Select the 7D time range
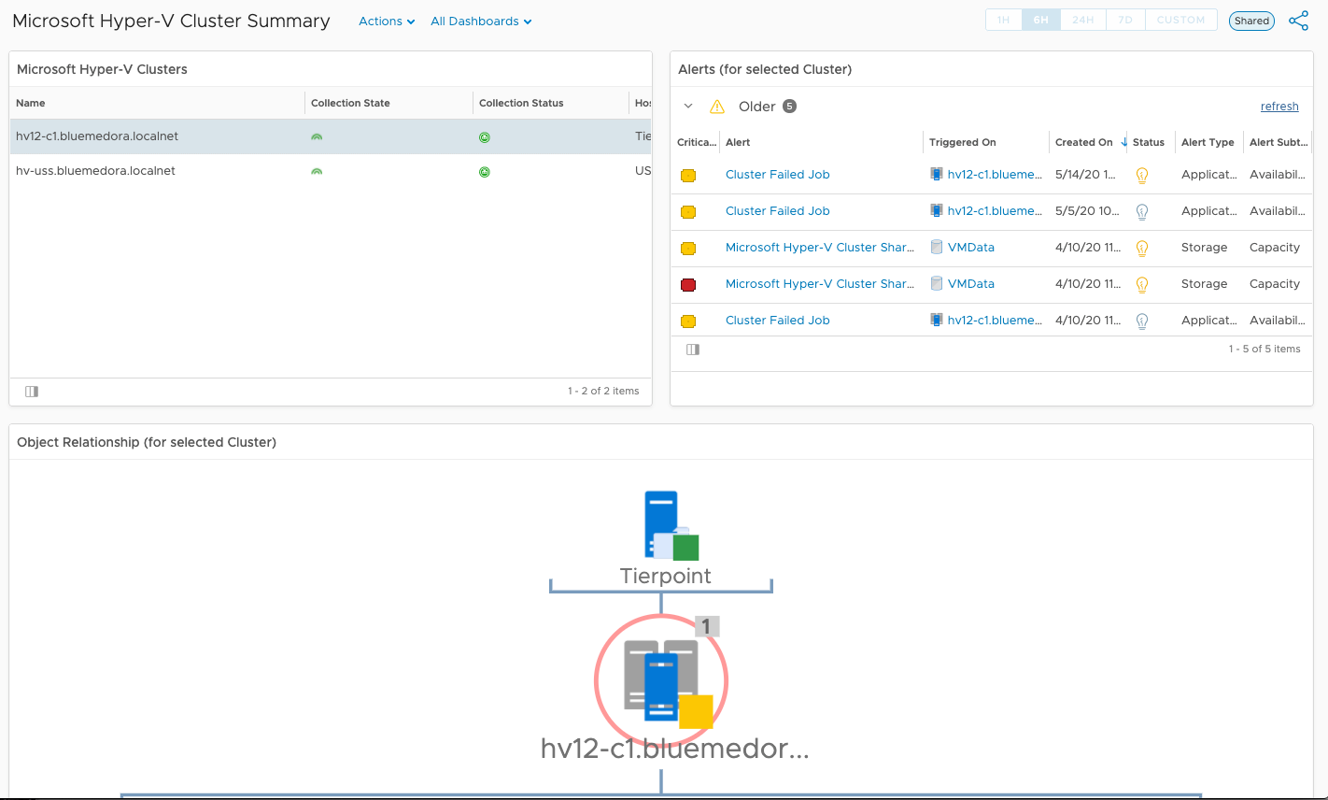 tap(1125, 20)
